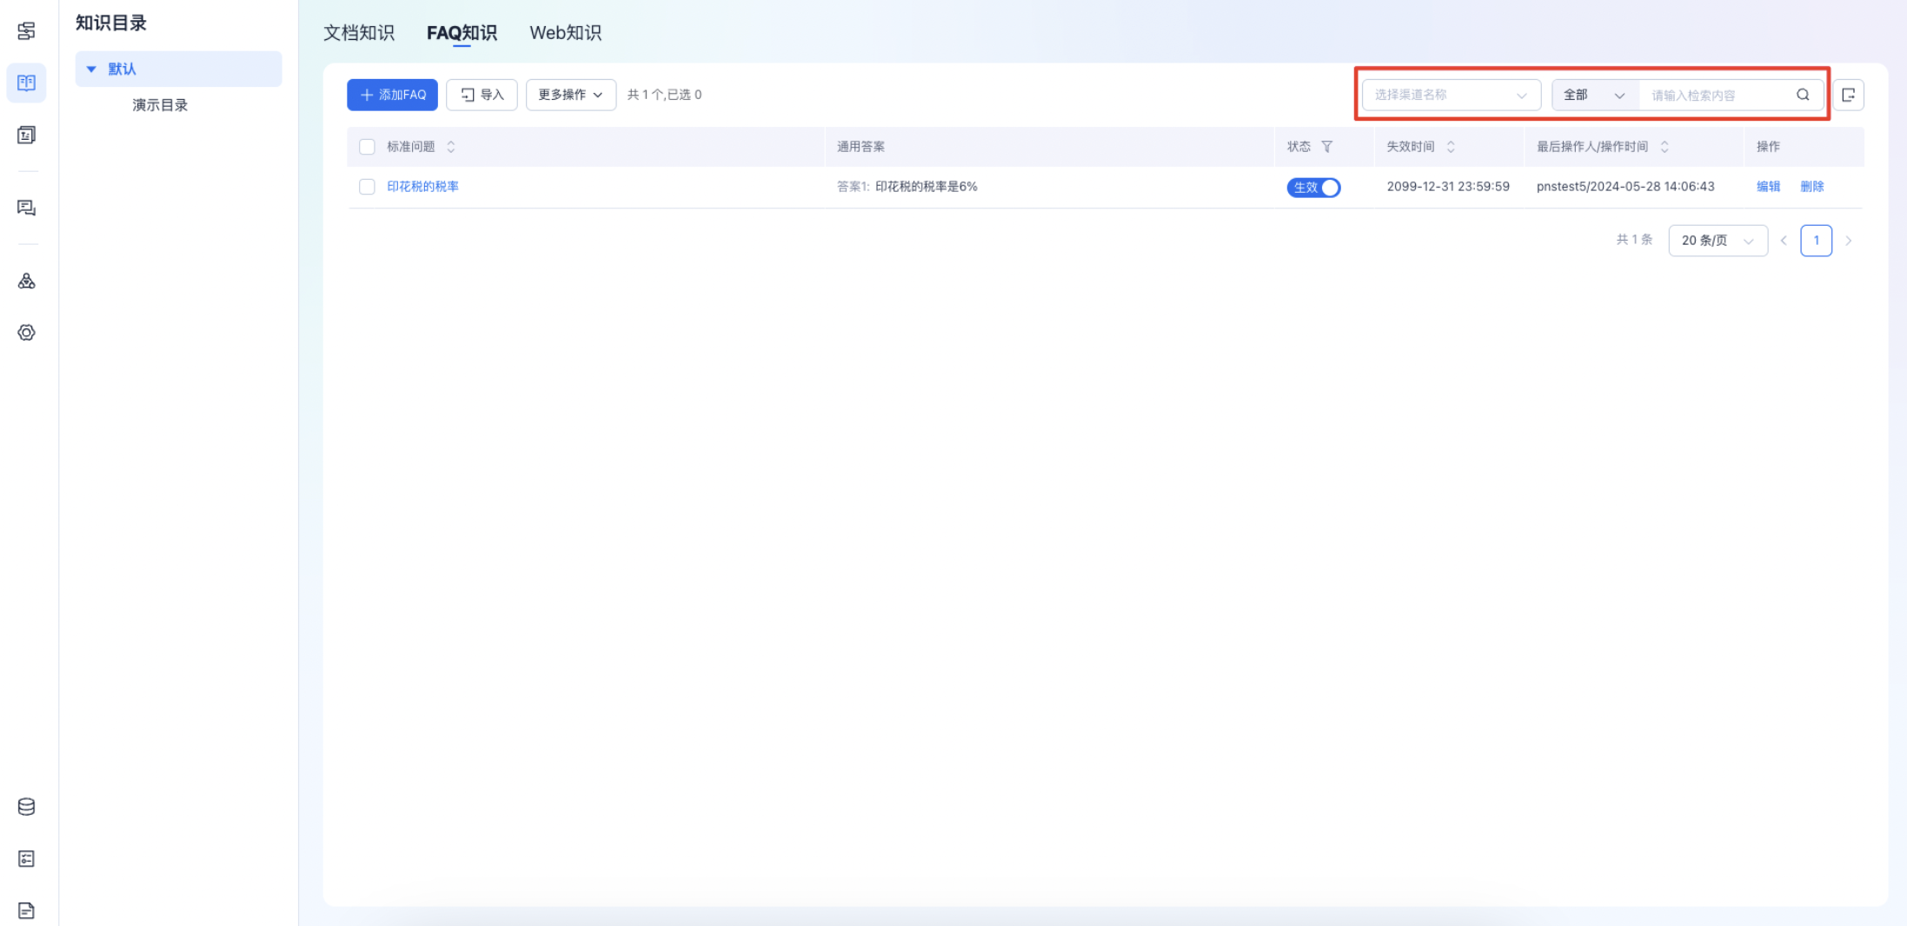Open the document icon at bottom of sidebar
This screenshot has height=926, width=1907.
point(27,910)
